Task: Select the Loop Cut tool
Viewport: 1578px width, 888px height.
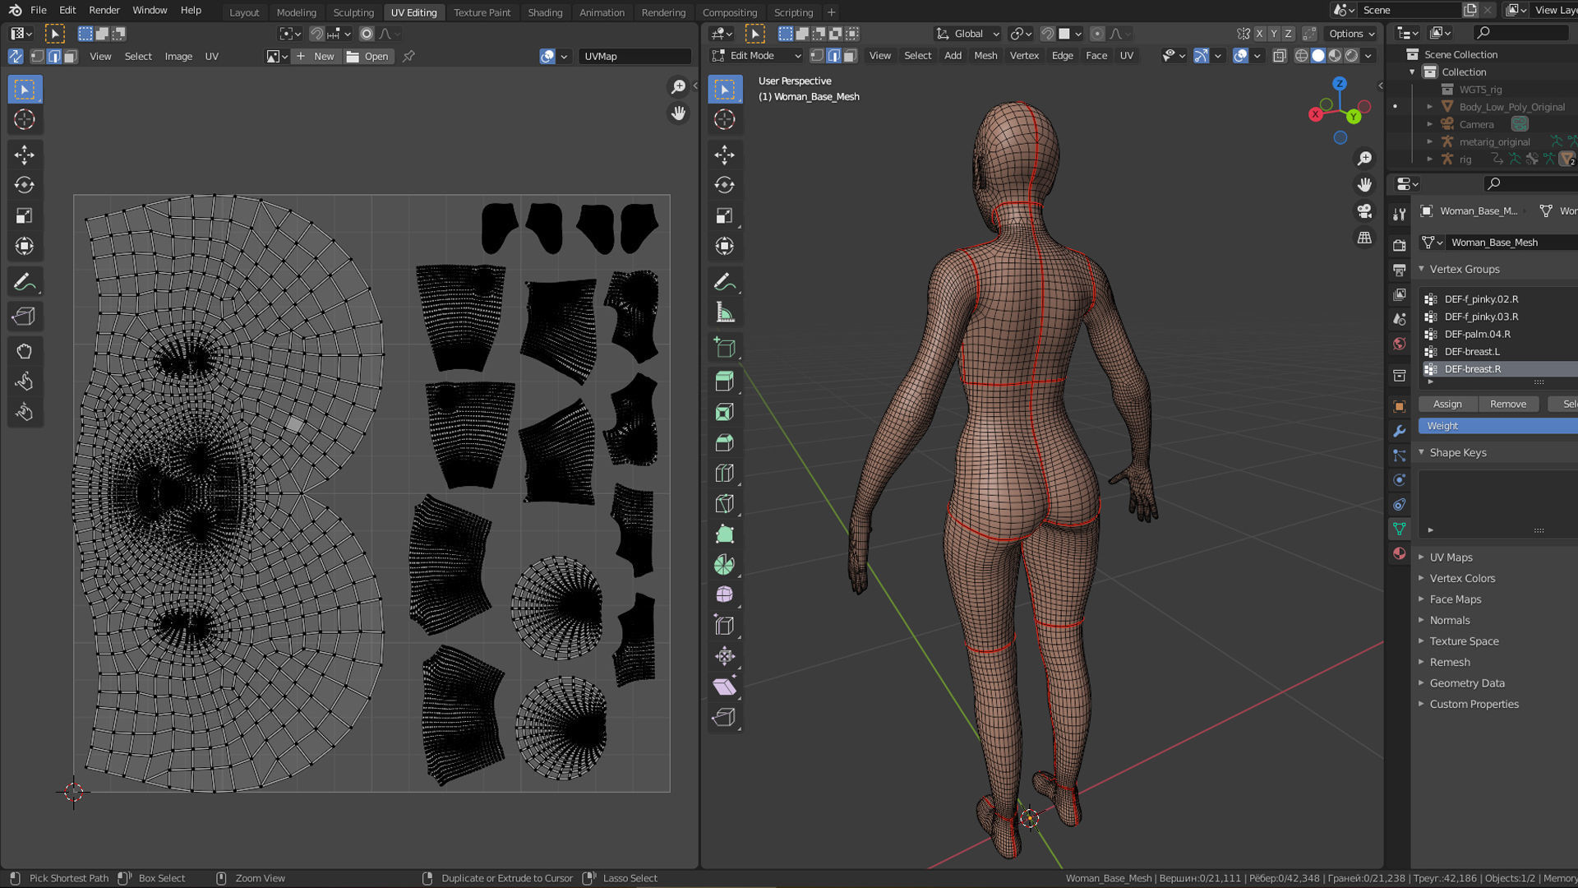Action: 725,473
